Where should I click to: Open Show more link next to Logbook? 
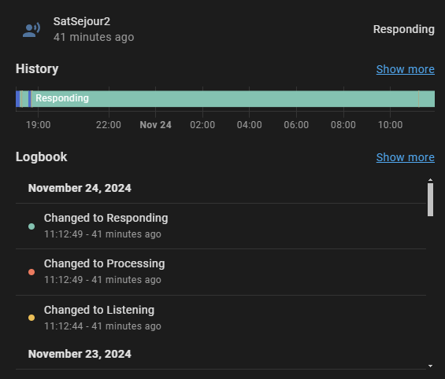(x=406, y=157)
